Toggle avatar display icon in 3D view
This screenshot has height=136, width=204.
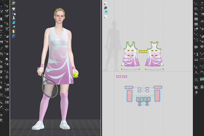coord(14,18)
